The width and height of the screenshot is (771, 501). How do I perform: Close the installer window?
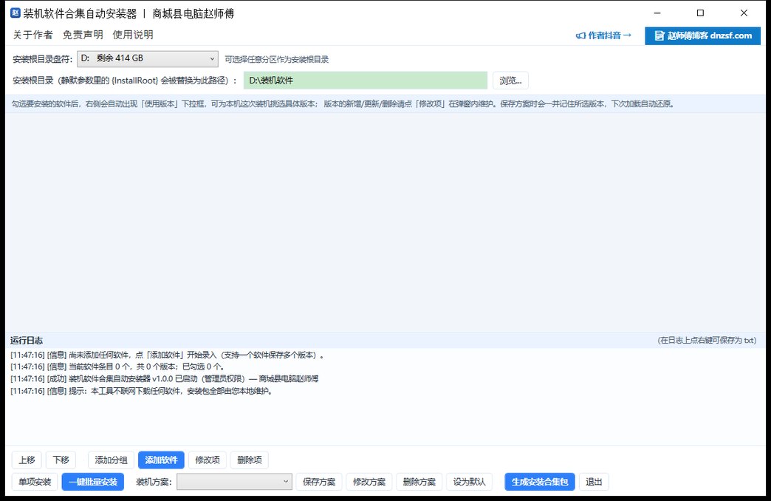click(744, 13)
